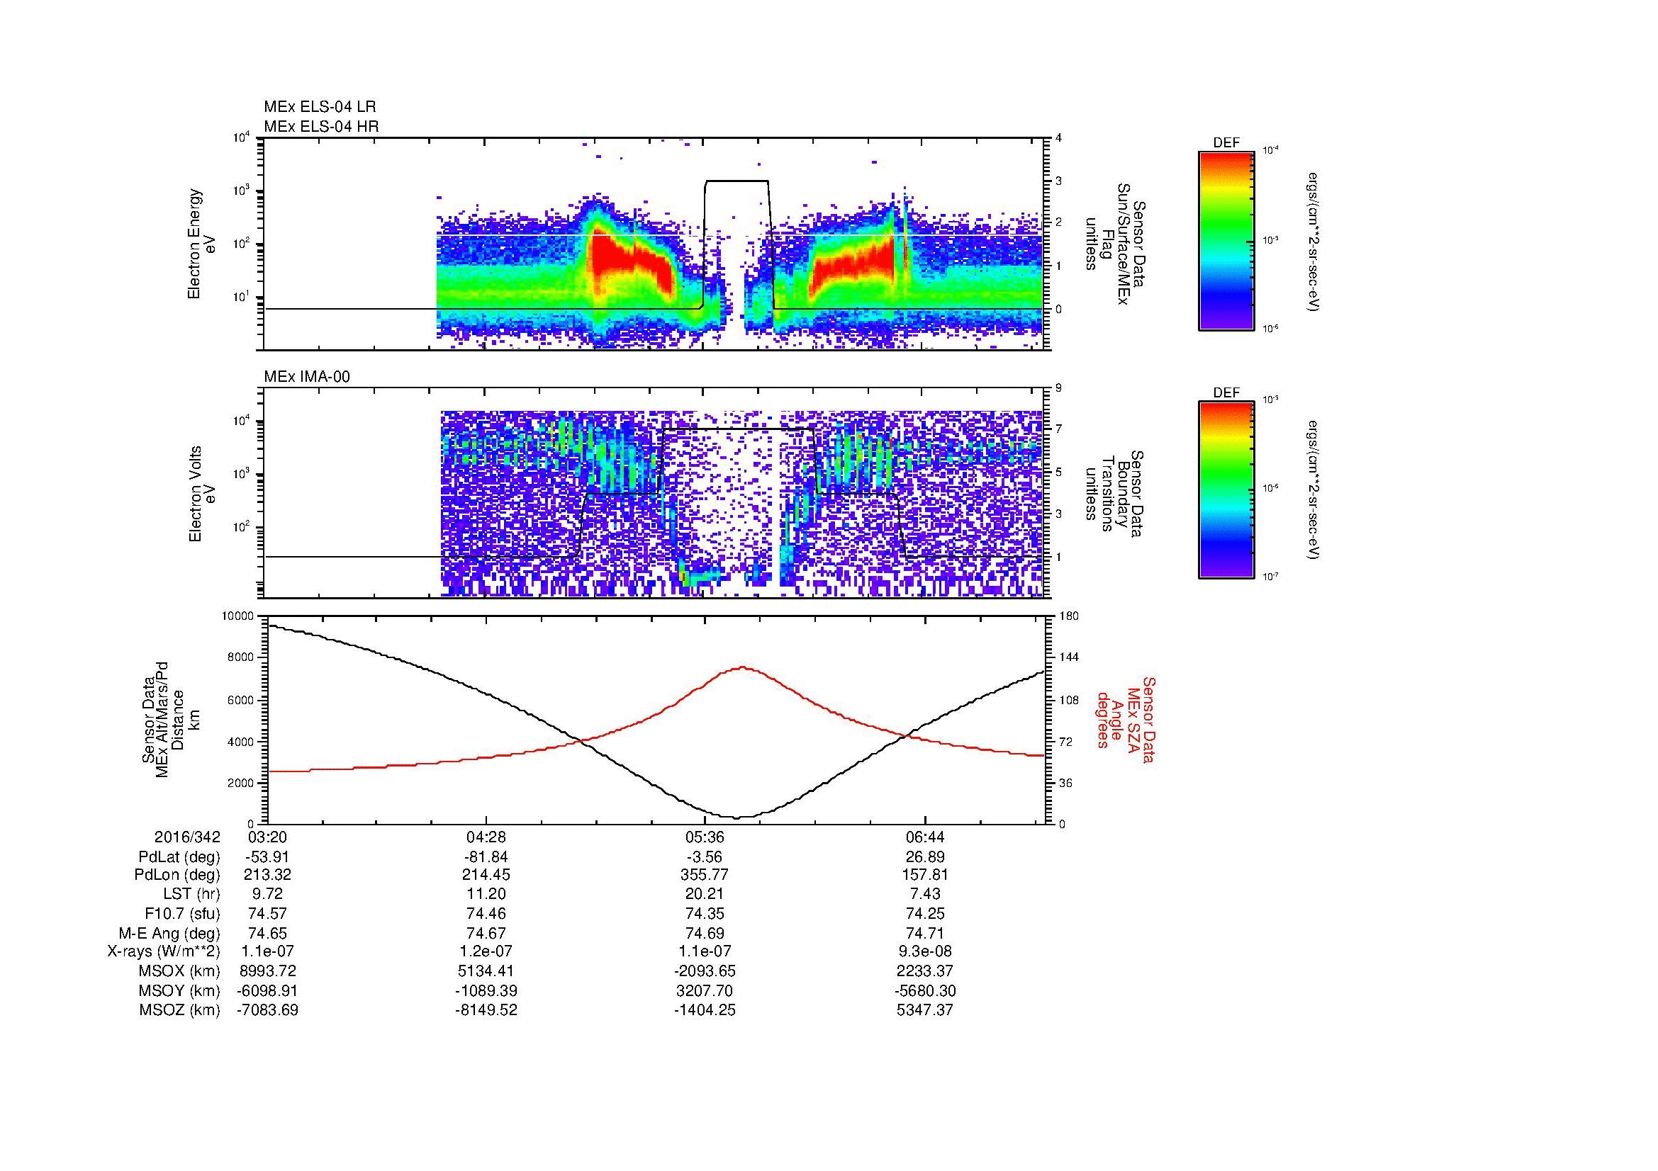Click the 'Boundary Transitions' axis title

pyautogui.click(x=1115, y=494)
